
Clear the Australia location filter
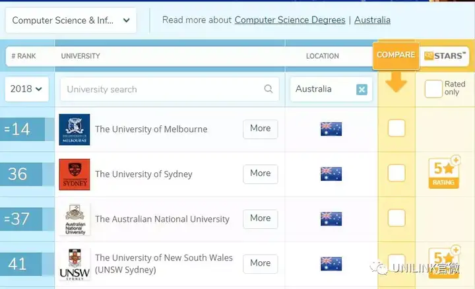[x=362, y=89]
